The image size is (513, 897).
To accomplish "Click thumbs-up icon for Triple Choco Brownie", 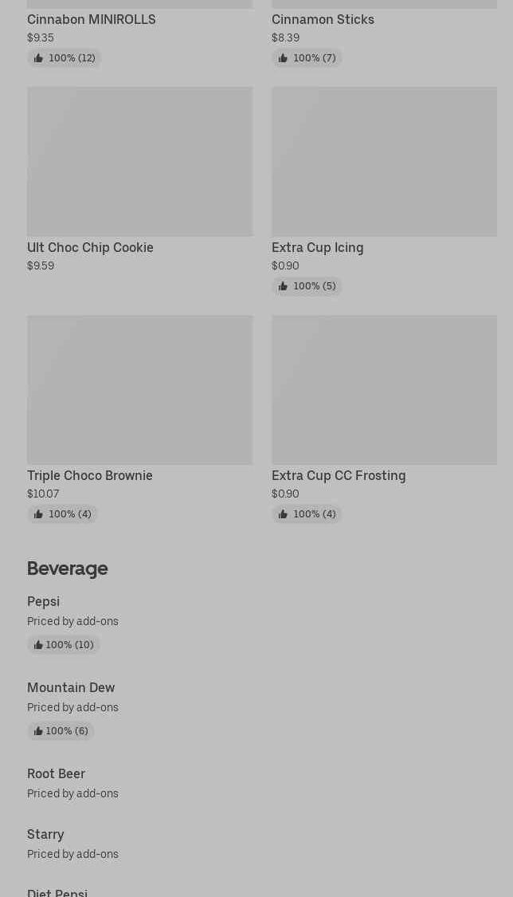I will 38,514.
